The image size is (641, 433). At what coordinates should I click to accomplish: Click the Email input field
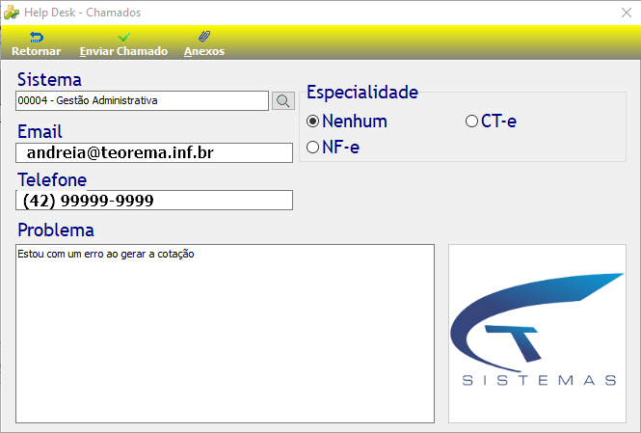[154, 152]
